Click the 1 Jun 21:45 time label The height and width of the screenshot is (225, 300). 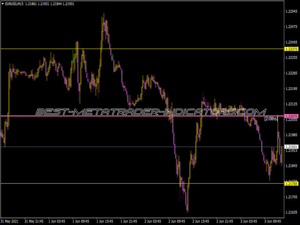pos(129,221)
